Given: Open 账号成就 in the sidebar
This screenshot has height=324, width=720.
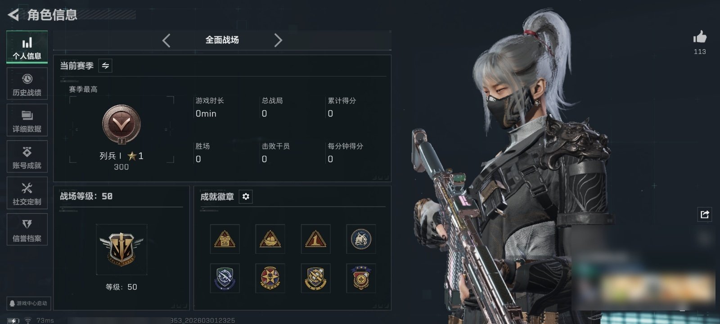Looking at the screenshot, I should (27, 157).
